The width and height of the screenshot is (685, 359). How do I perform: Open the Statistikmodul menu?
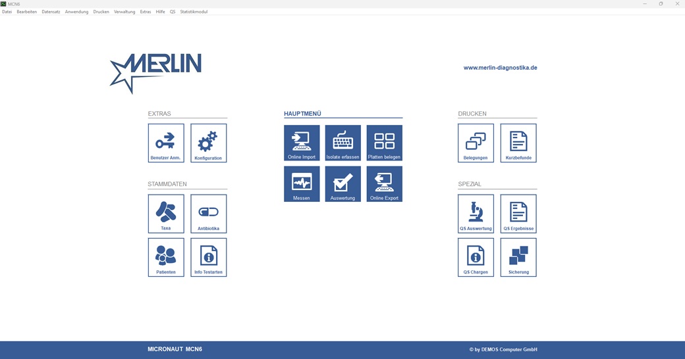194,12
